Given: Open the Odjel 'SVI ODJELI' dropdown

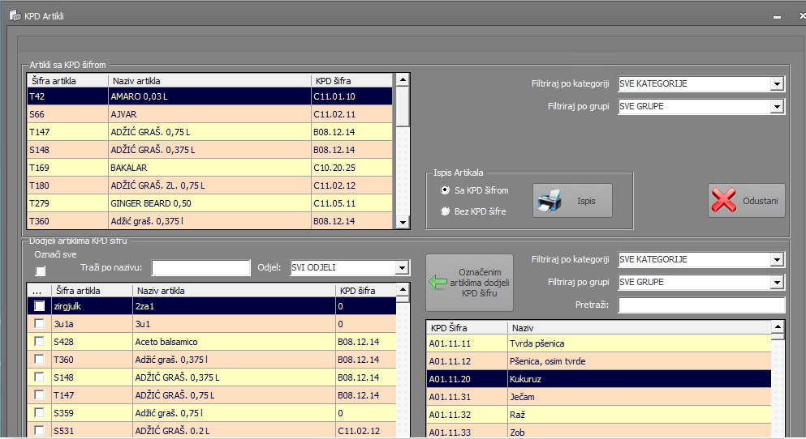Looking at the screenshot, I should pyautogui.click(x=403, y=268).
